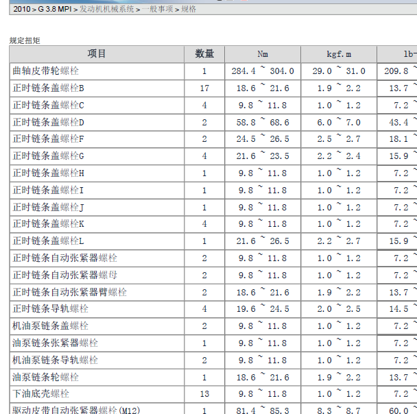
Task: Select the 正时链条盖螺栓G row name
Action: coord(48,156)
